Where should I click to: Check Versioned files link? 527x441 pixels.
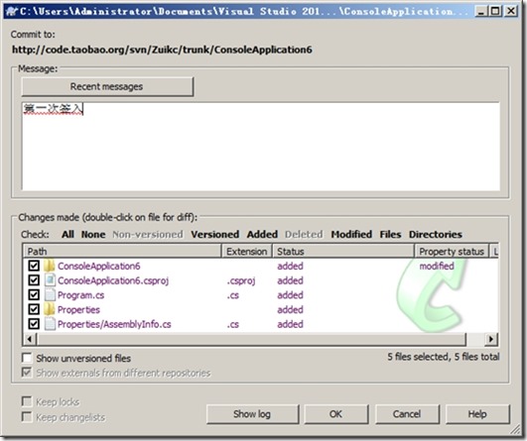click(215, 234)
